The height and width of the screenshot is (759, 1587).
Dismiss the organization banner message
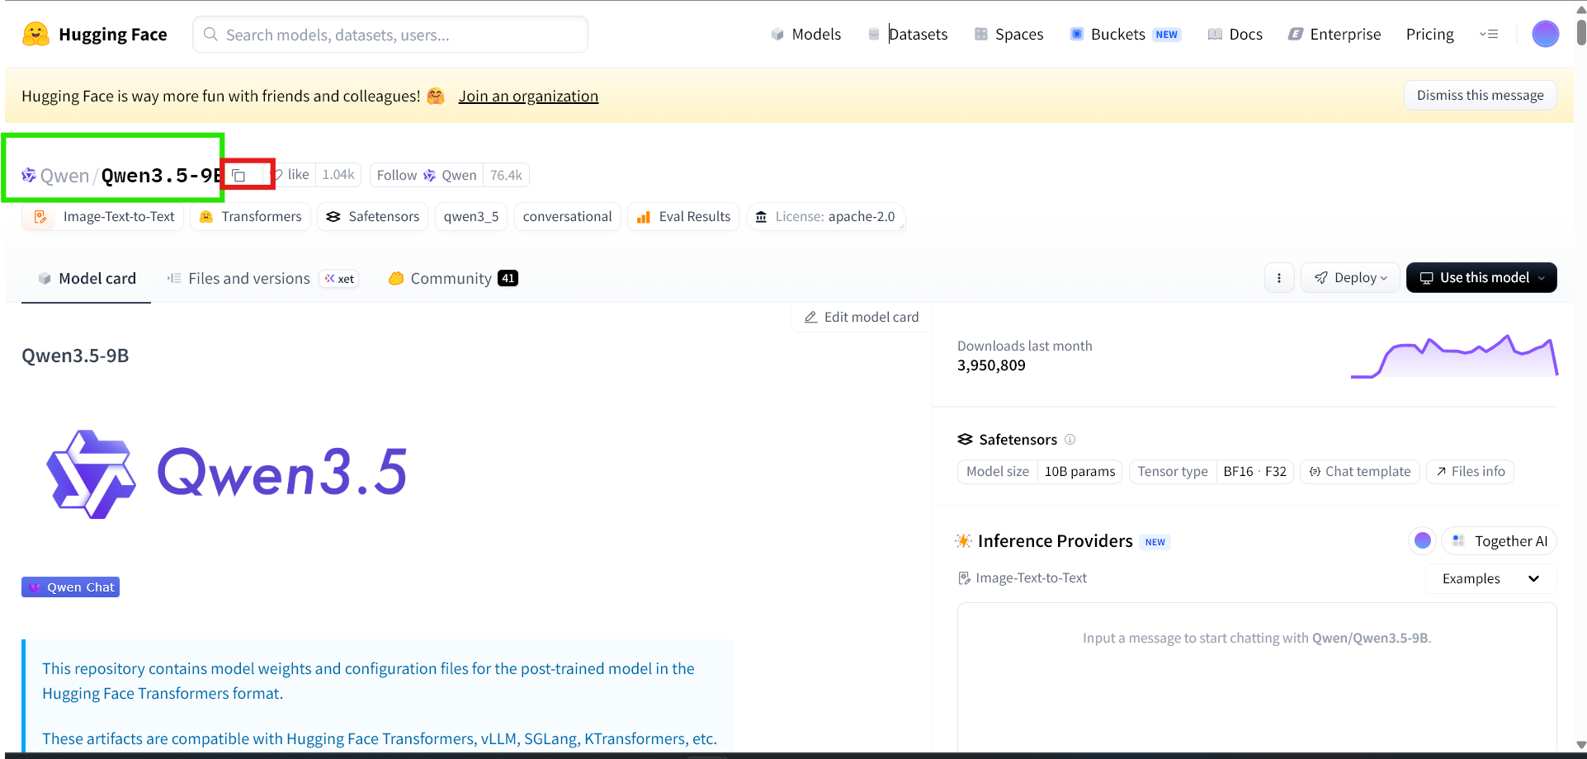click(x=1479, y=96)
